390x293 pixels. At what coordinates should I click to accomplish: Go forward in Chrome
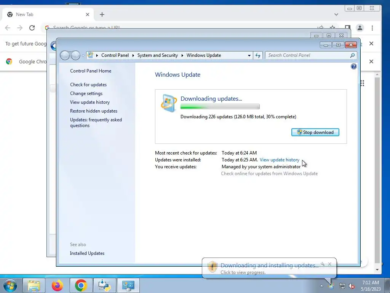[20, 28]
